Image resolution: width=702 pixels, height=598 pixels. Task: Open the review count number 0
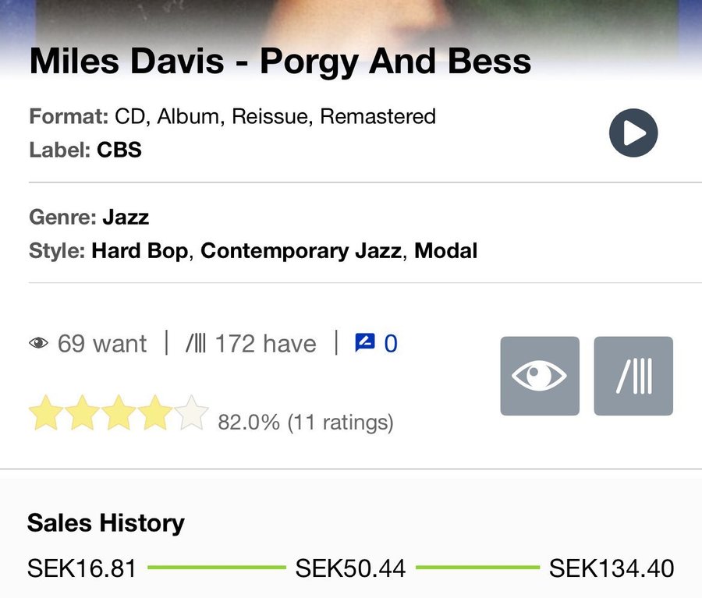391,344
